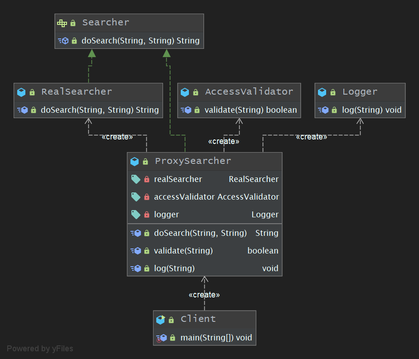This screenshot has width=419, height=359.
Task: Select doSearch(String, String) in ProxySearcher
Action: [200, 233]
